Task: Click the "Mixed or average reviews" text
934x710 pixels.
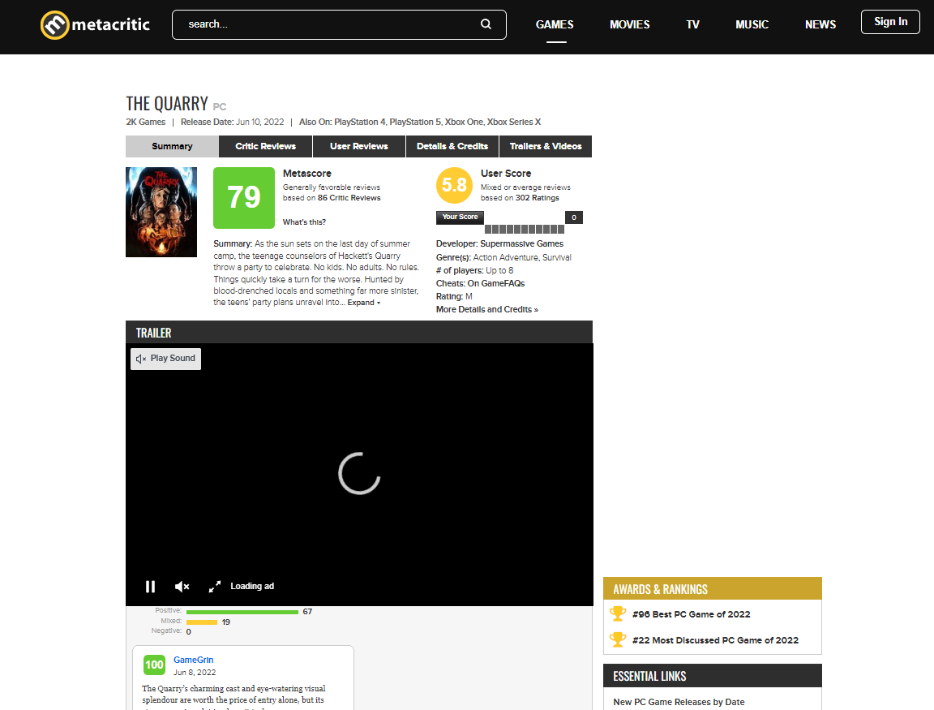Action: point(525,187)
